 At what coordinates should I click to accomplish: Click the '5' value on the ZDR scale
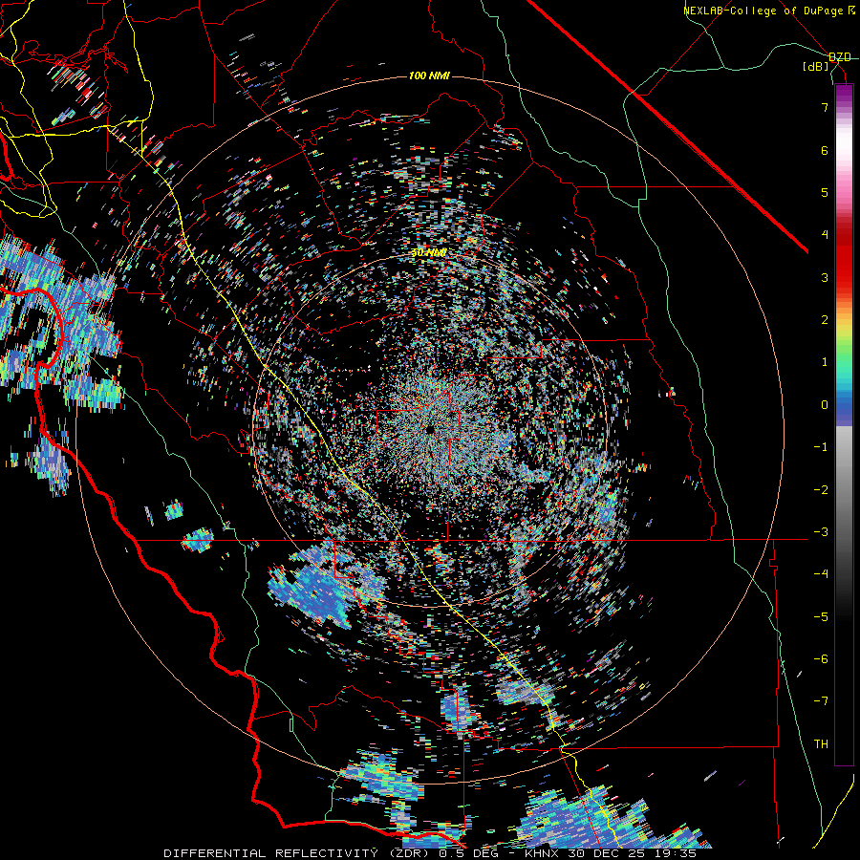pyautogui.click(x=825, y=192)
